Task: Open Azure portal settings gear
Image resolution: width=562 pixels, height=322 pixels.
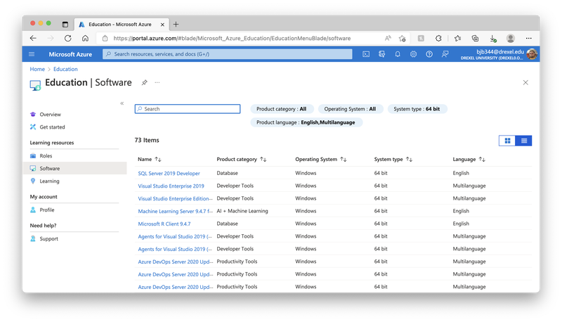Action: (x=413, y=54)
